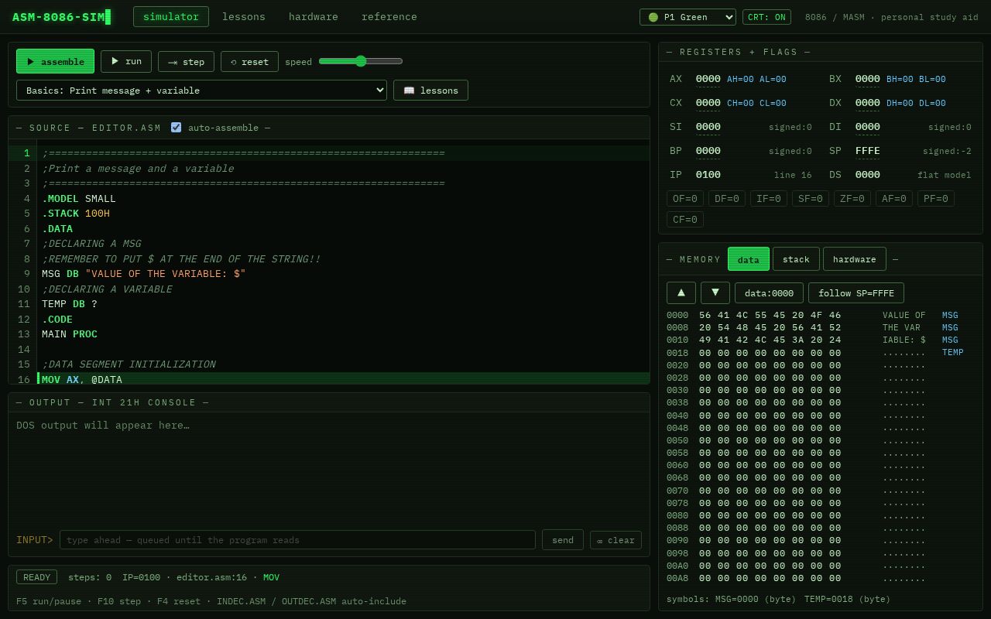Click the memory page down arrow

tap(715, 292)
